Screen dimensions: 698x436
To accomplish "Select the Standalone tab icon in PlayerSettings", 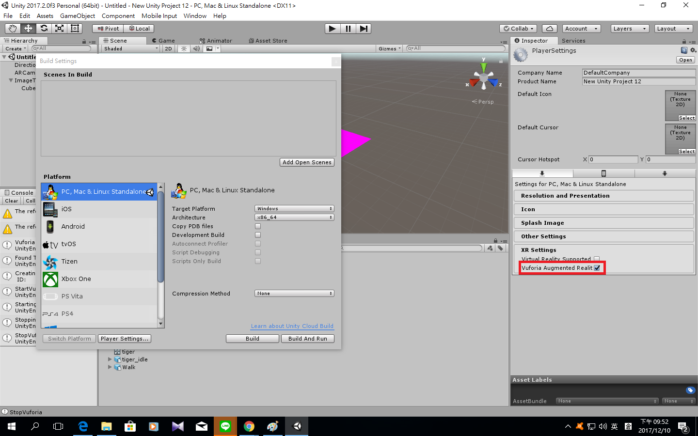I will (542, 172).
